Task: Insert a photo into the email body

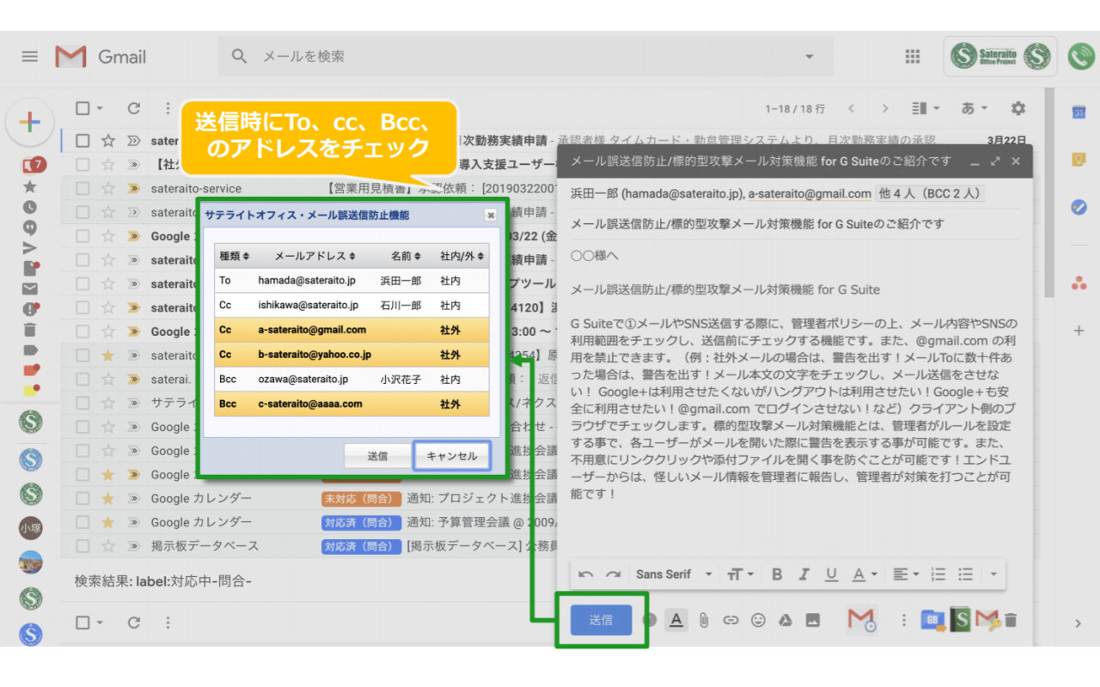Action: tap(813, 620)
